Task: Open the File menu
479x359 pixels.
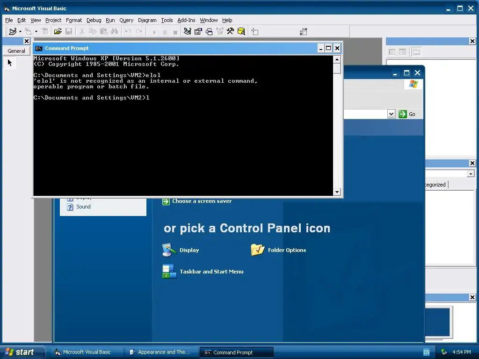Action: point(9,20)
